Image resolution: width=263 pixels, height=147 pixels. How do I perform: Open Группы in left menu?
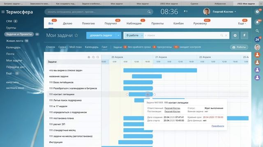11,28
